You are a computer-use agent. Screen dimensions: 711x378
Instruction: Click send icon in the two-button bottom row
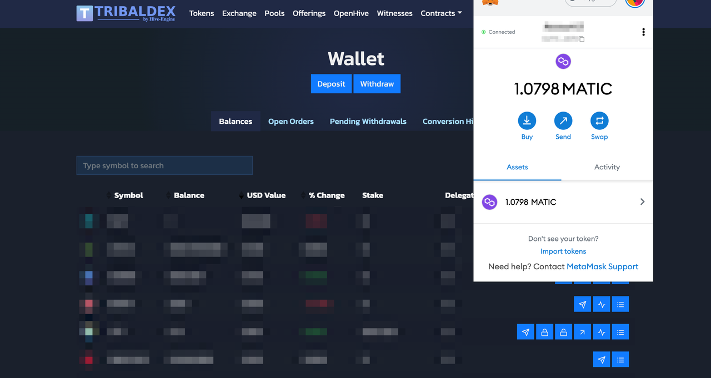[602, 360]
